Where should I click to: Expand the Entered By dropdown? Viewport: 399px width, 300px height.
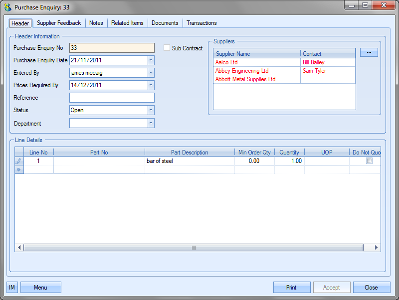point(151,73)
